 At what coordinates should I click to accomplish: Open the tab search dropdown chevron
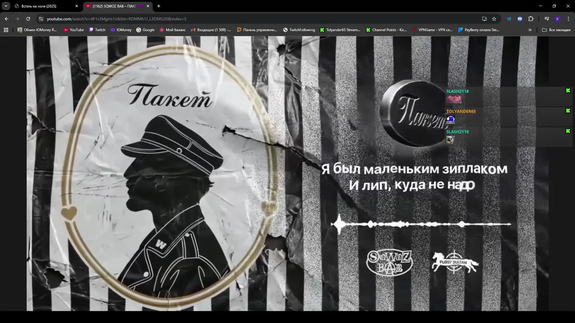coord(6,6)
